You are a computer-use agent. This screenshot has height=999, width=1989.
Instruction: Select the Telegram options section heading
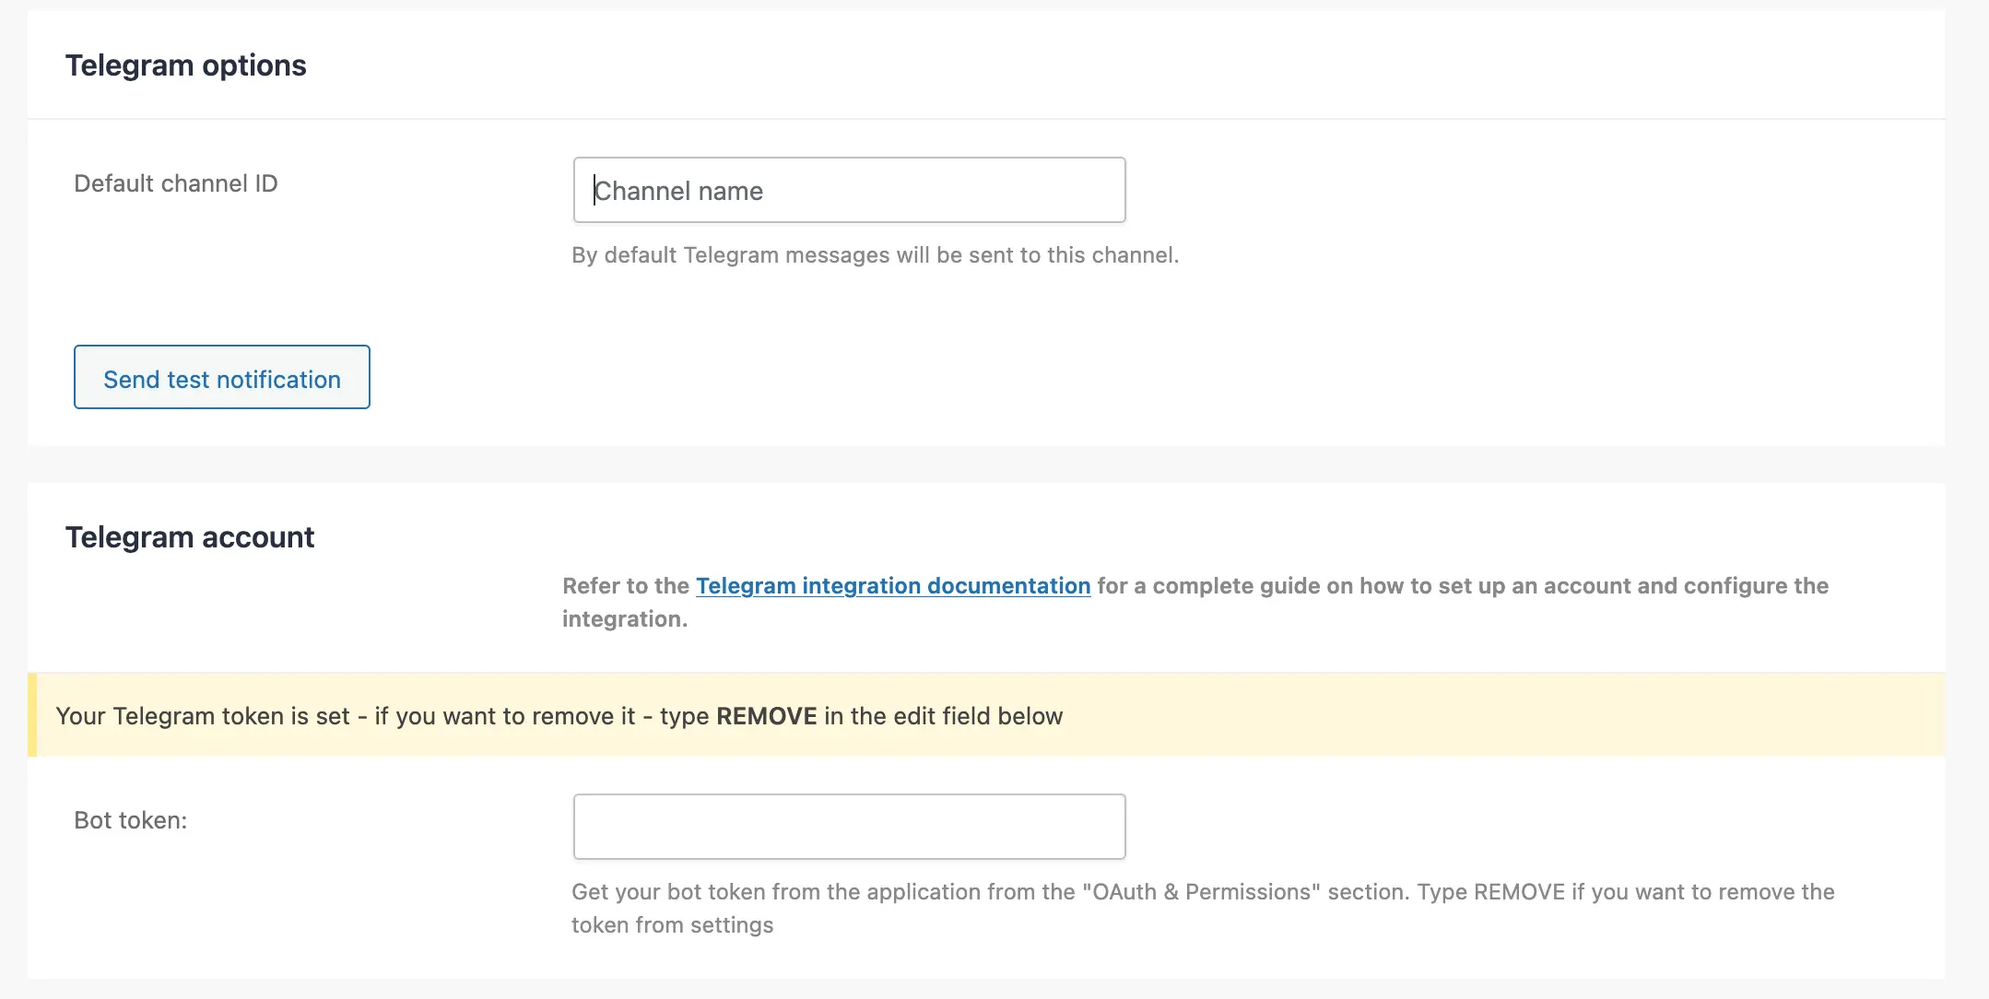point(185,65)
